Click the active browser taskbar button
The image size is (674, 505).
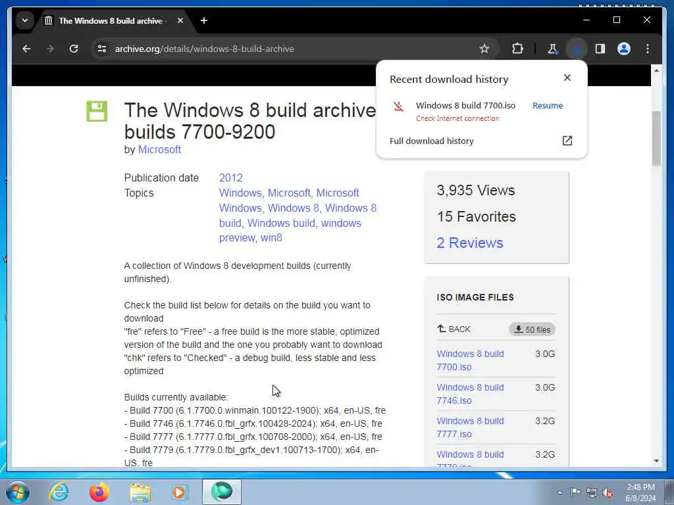[222, 492]
